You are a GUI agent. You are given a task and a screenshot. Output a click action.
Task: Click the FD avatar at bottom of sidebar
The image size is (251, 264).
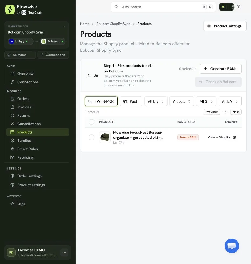tap(11, 252)
